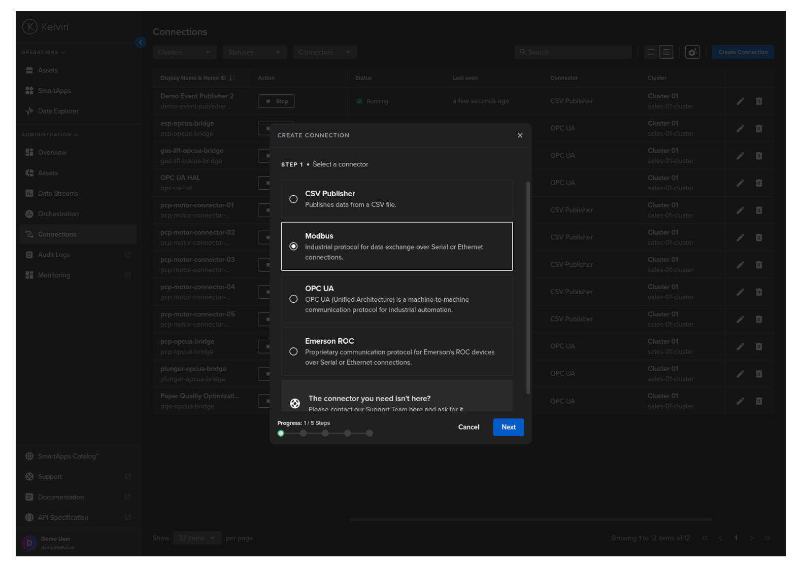Expand the Statuses filter dropdown
This screenshot has height=568, width=802.
pyautogui.click(x=254, y=52)
